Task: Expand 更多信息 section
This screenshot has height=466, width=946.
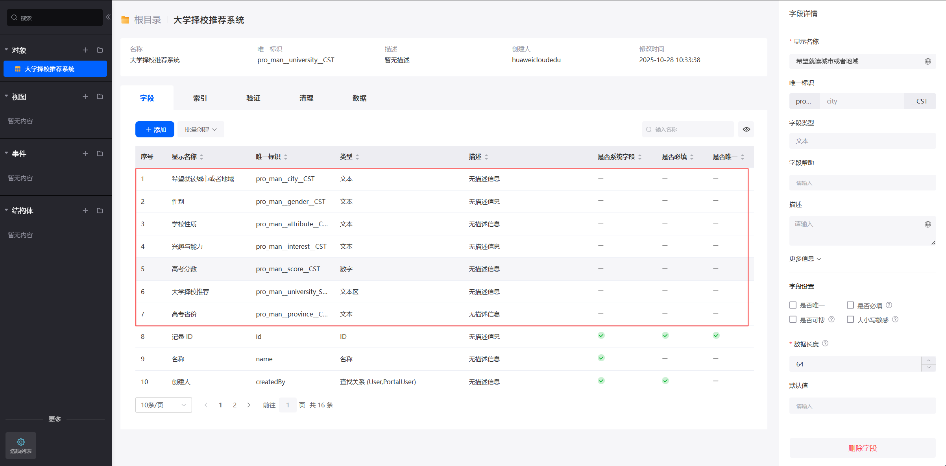Action: 805,259
